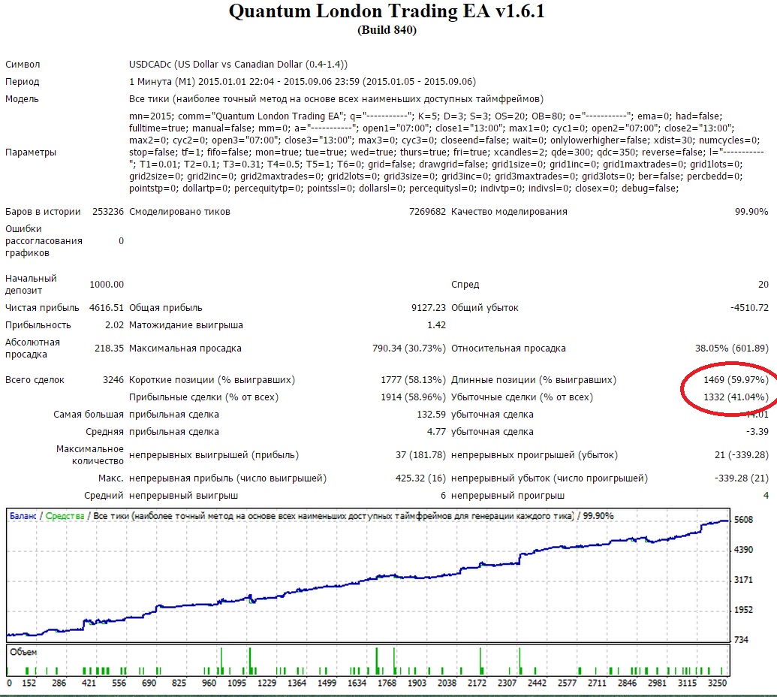The width and height of the screenshot is (777, 697).
Task: Click the 'Ошибки рассогласования графиков' label
Action: pyautogui.click(x=44, y=241)
